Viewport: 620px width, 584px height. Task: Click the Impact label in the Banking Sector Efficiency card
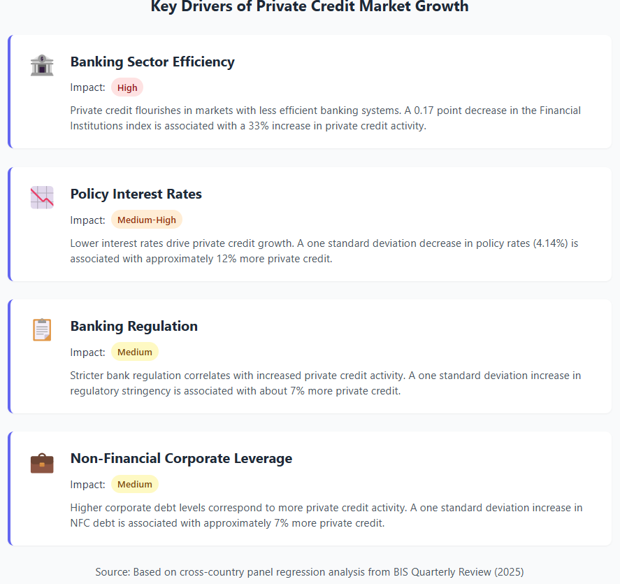(x=88, y=87)
